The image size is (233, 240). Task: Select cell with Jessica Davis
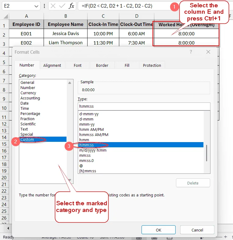click(66, 34)
